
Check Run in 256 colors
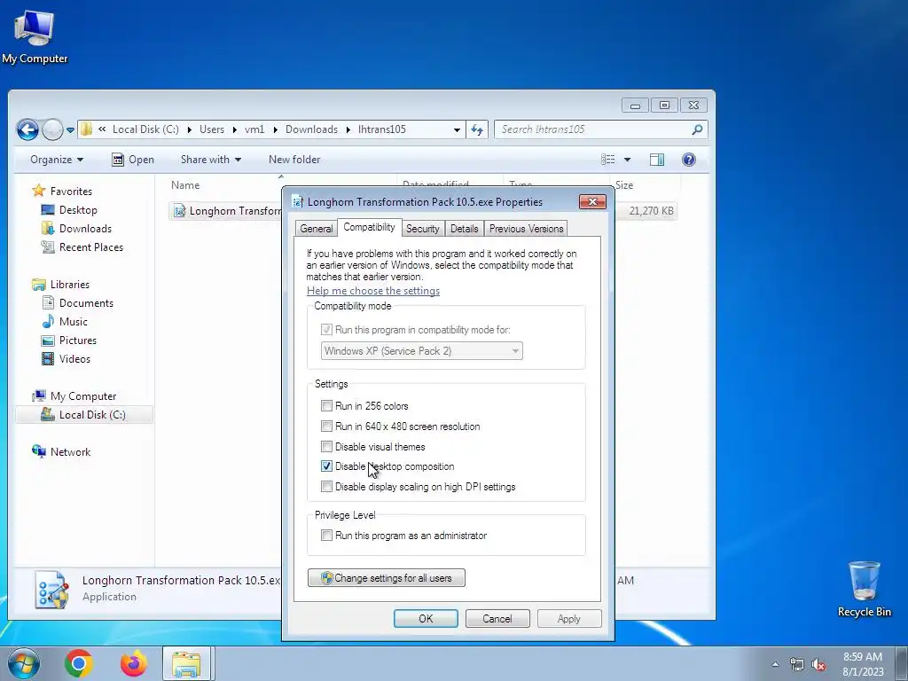[x=326, y=406]
